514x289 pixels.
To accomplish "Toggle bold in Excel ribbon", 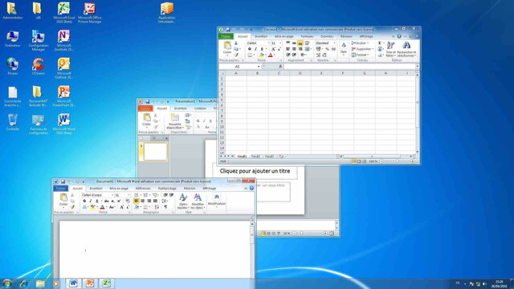I will 250,49.
